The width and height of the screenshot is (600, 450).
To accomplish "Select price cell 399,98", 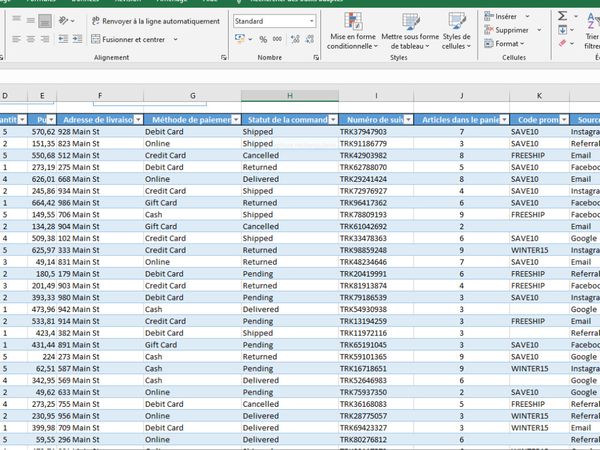I will click(42, 428).
